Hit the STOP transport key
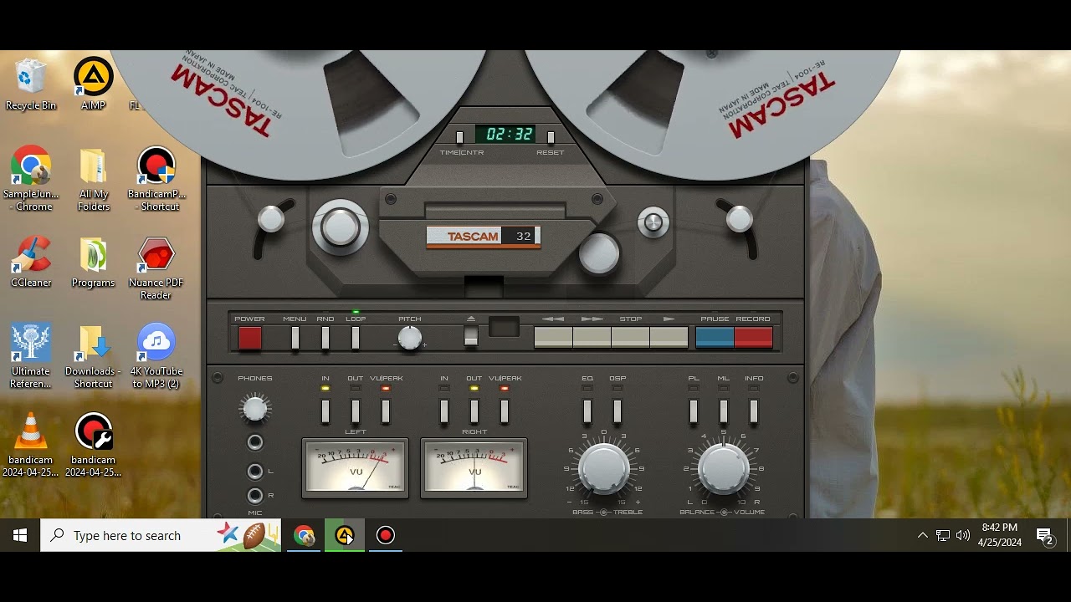 tap(630, 337)
